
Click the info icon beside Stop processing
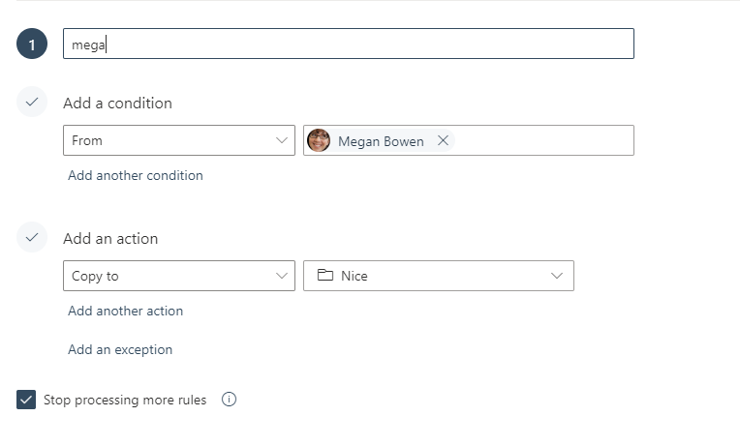click(230, 400)
